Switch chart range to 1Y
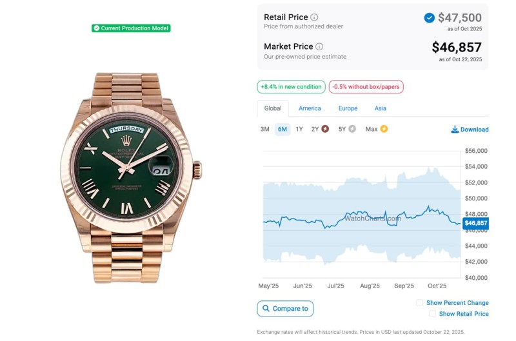The image size is (516, 341). click(x=299, y=129)
